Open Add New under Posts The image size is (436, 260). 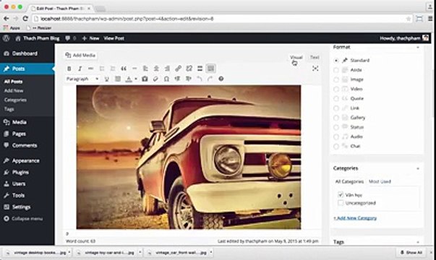point(14,91)
